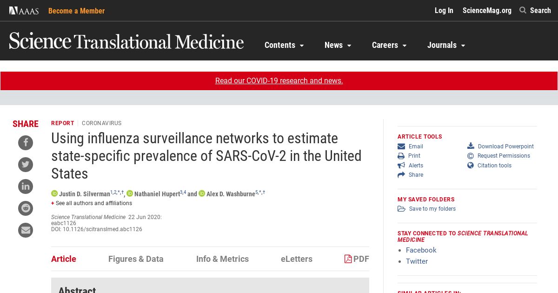The image size is (558, 293).
Task: Share article via Twitter bird icon
Action: coord(26,165)
